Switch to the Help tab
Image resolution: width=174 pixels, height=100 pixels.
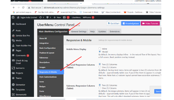92,32
